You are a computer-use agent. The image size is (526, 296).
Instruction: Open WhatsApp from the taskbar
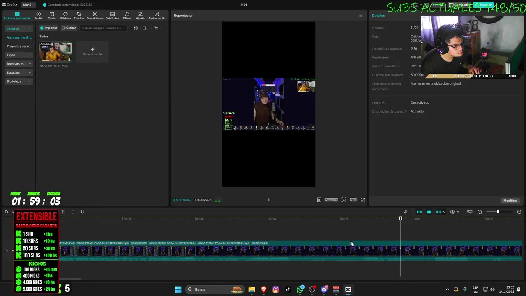[x=300, y=289]
